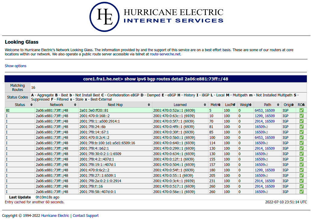Select learned address '2001:470:0:4f9::1 (6939)'

[x=173, y=127]
